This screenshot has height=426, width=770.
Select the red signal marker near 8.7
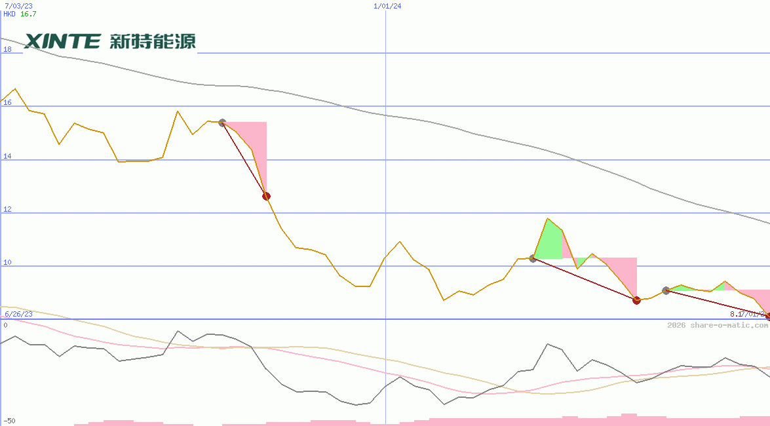click(x=636, y=300)
